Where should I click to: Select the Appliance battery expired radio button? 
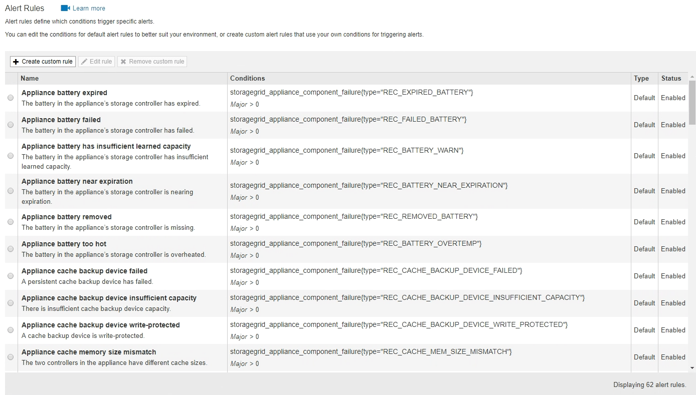[x=11, y=98]
